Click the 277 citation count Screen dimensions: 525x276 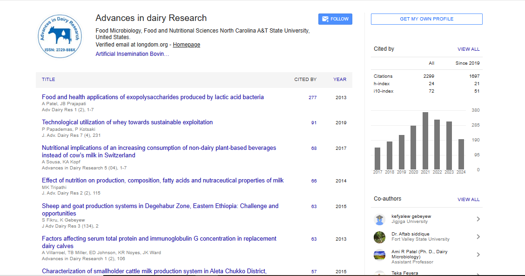[x=312, y=98]
